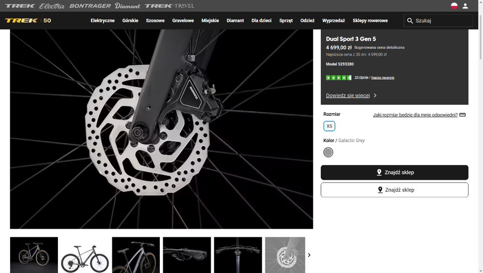Viewport: 483px width, 273px height.
Task: Click the five-star rating icons
Action: pos(339,78)
